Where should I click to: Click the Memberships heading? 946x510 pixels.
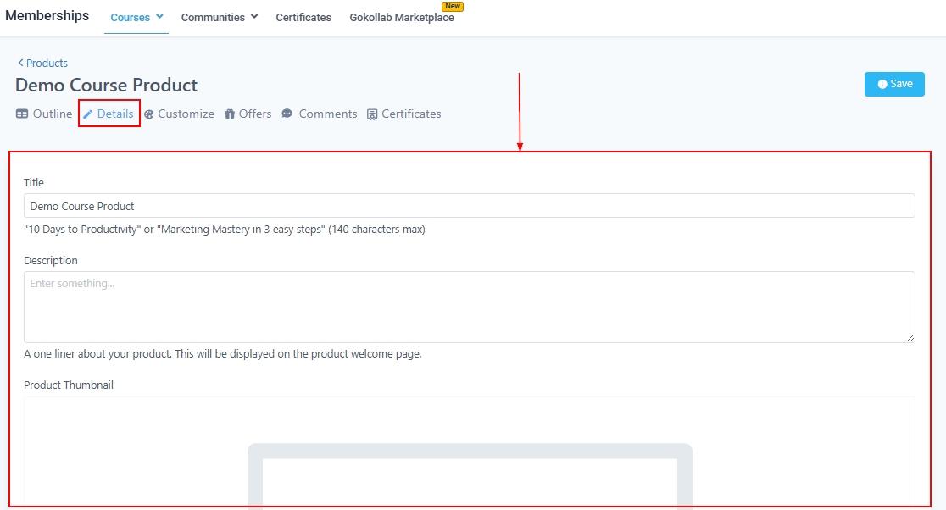pos(47,16)
